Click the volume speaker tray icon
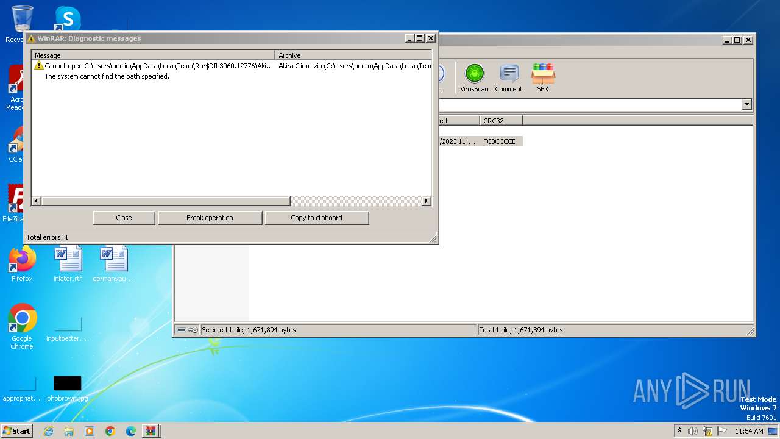The image size is (780, 439). [x=693, y=431]
